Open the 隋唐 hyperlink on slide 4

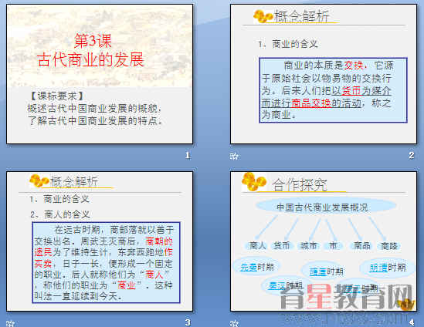[x=317, y=271]
